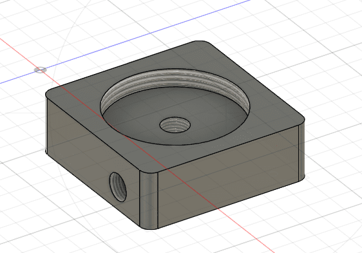The width and height of the screenshot is (362, 253).
Task: Click the rounded front corner fillet of the block
Action: point(149,200)
